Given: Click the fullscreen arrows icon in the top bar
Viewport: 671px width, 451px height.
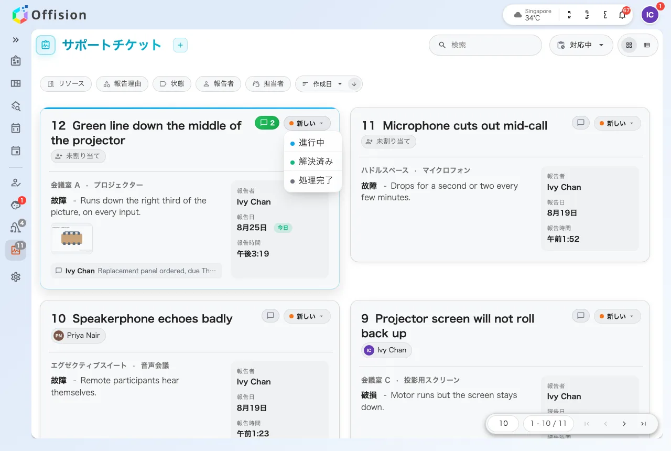Looking at the screenshot, I should click(x=570, y=15).
